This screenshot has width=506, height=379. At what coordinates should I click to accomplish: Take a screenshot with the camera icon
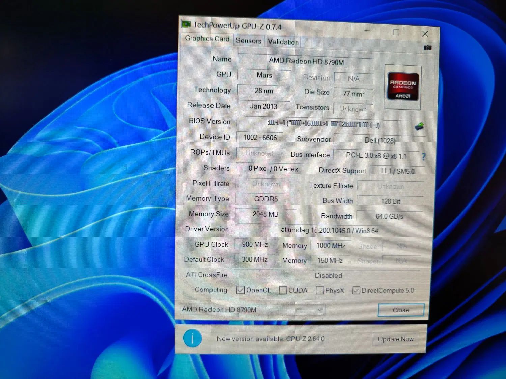pyautogui.click(x=427, y=48)
